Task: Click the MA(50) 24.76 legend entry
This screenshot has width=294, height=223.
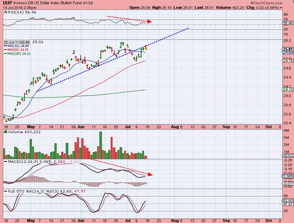Action: (16, 50)
